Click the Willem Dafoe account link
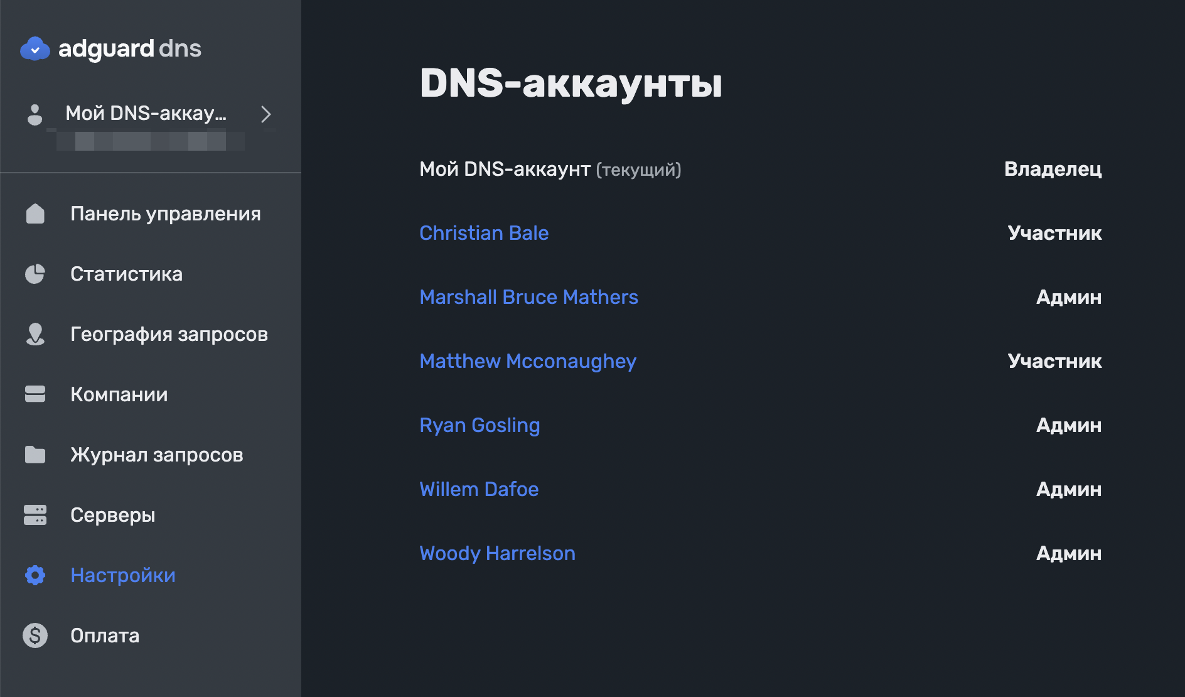Screen dimensions: 1185x697 click(479, 489)
